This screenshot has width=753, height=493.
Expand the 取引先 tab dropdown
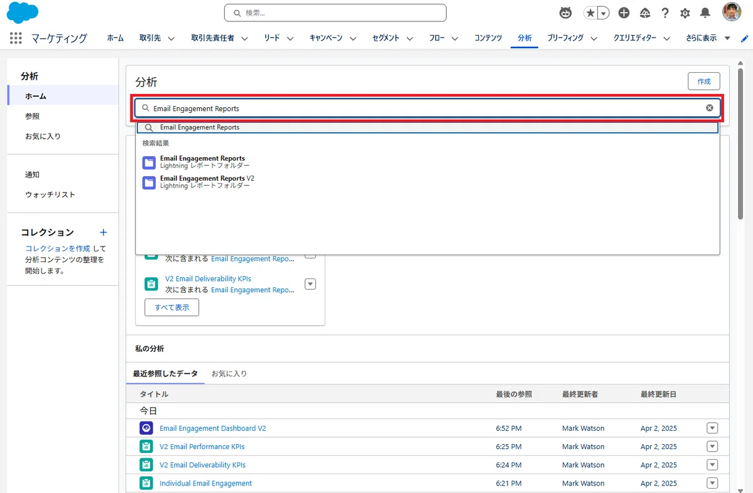click(171, 38)
